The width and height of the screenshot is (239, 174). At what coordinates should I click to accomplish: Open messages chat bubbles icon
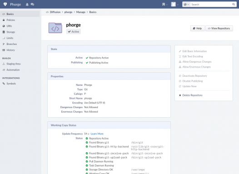pos(32,5)
